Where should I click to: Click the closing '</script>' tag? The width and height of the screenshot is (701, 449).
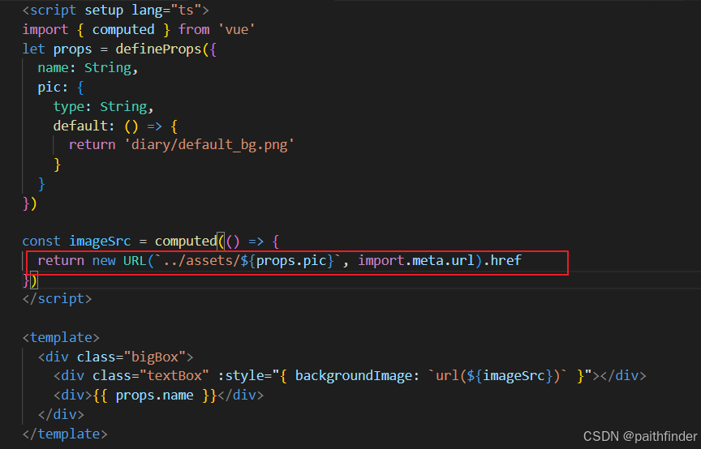[58, 298]
